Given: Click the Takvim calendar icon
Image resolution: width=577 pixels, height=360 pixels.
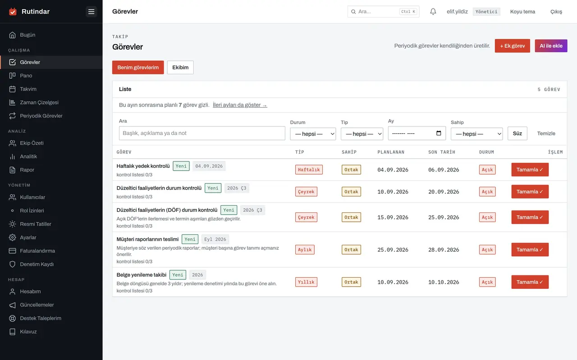Looking at the screenshot, I should (x=13, y=89).
